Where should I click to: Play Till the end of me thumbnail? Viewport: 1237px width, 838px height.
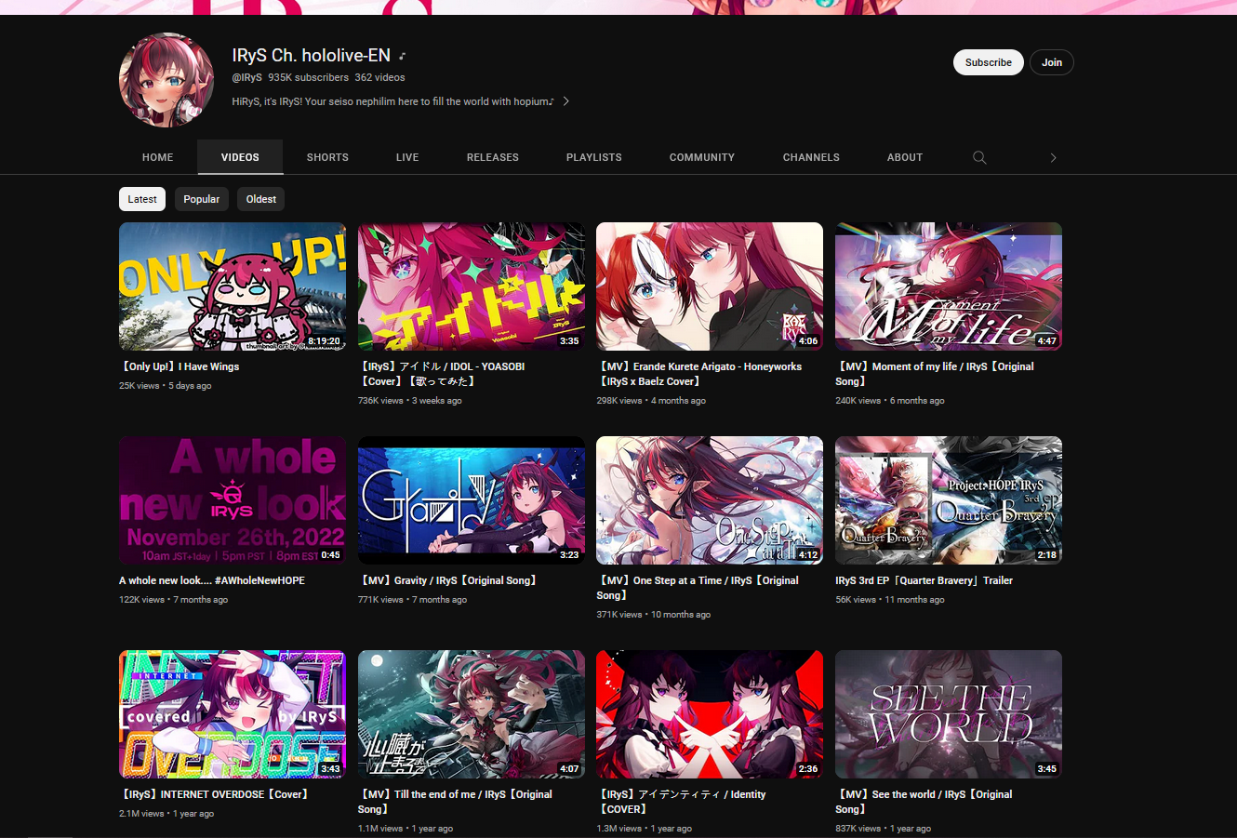tap(472, 714)
